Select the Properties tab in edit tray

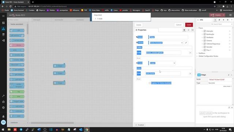click(146, 30)
